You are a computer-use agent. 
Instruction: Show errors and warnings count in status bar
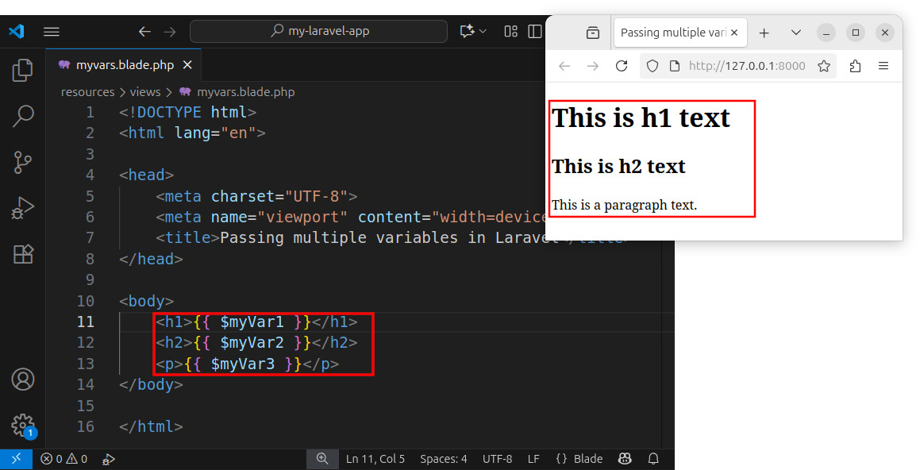point(64,459)
